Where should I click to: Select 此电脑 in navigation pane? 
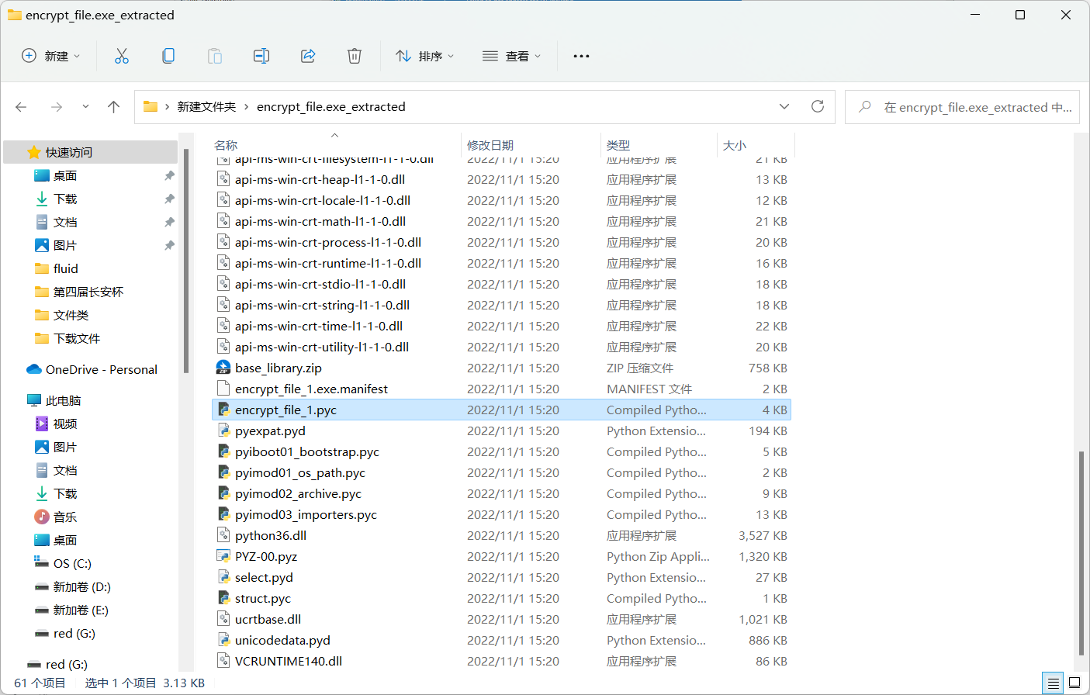(x=64, y=400)
